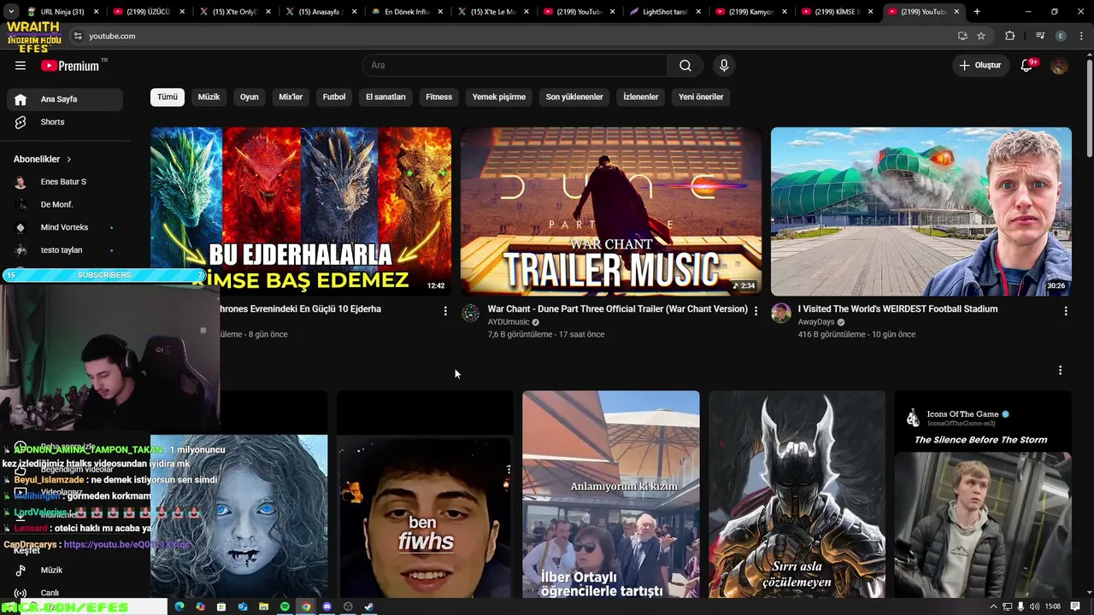Select the Tümü filter chip

click(168, 97)
